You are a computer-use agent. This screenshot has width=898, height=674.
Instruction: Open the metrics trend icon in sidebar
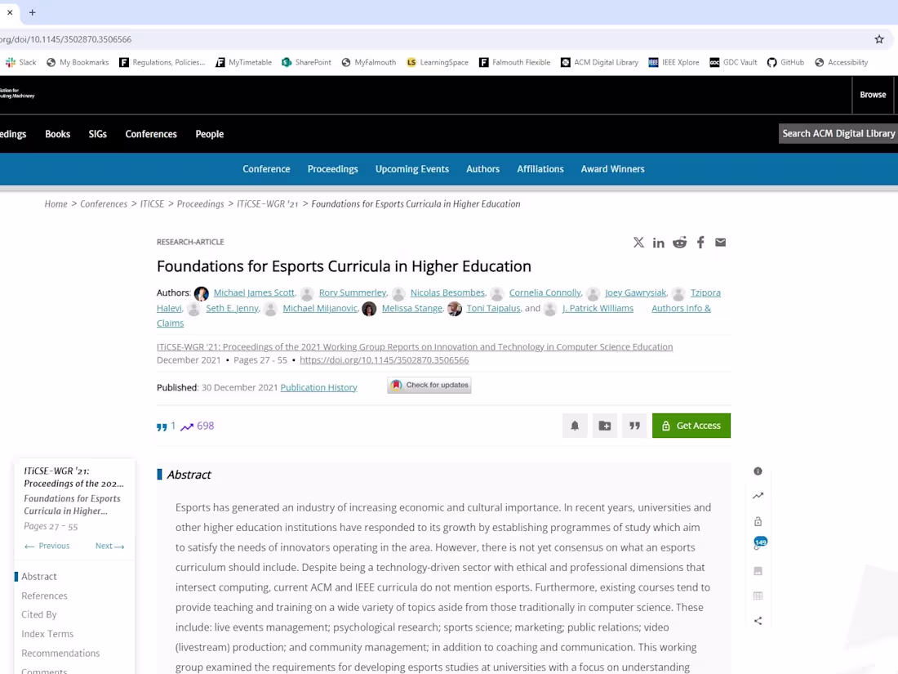pyautogui.click(x=758, y=495)
